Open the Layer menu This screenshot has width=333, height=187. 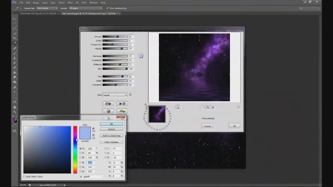pyautogui.click(x=45, y=3)
